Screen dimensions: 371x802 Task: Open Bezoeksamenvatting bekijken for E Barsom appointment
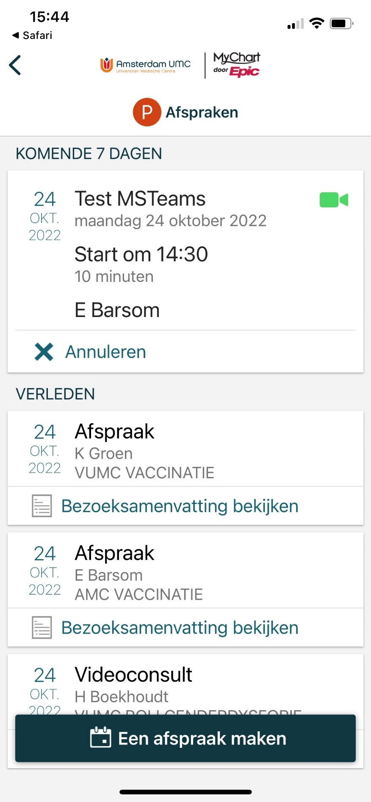point(180,628)
